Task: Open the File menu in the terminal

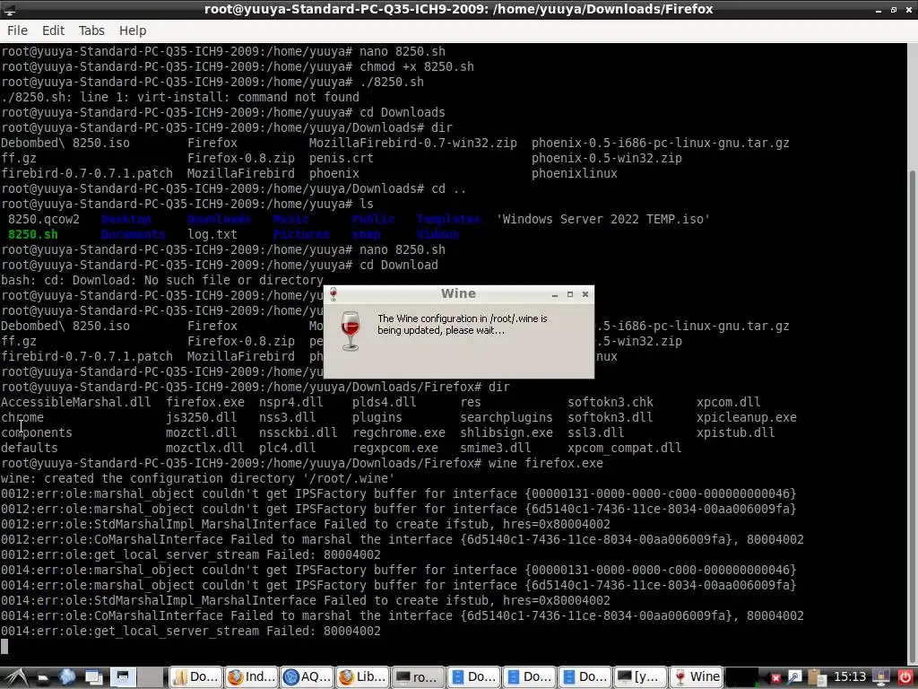Action: tap(17, 31)
